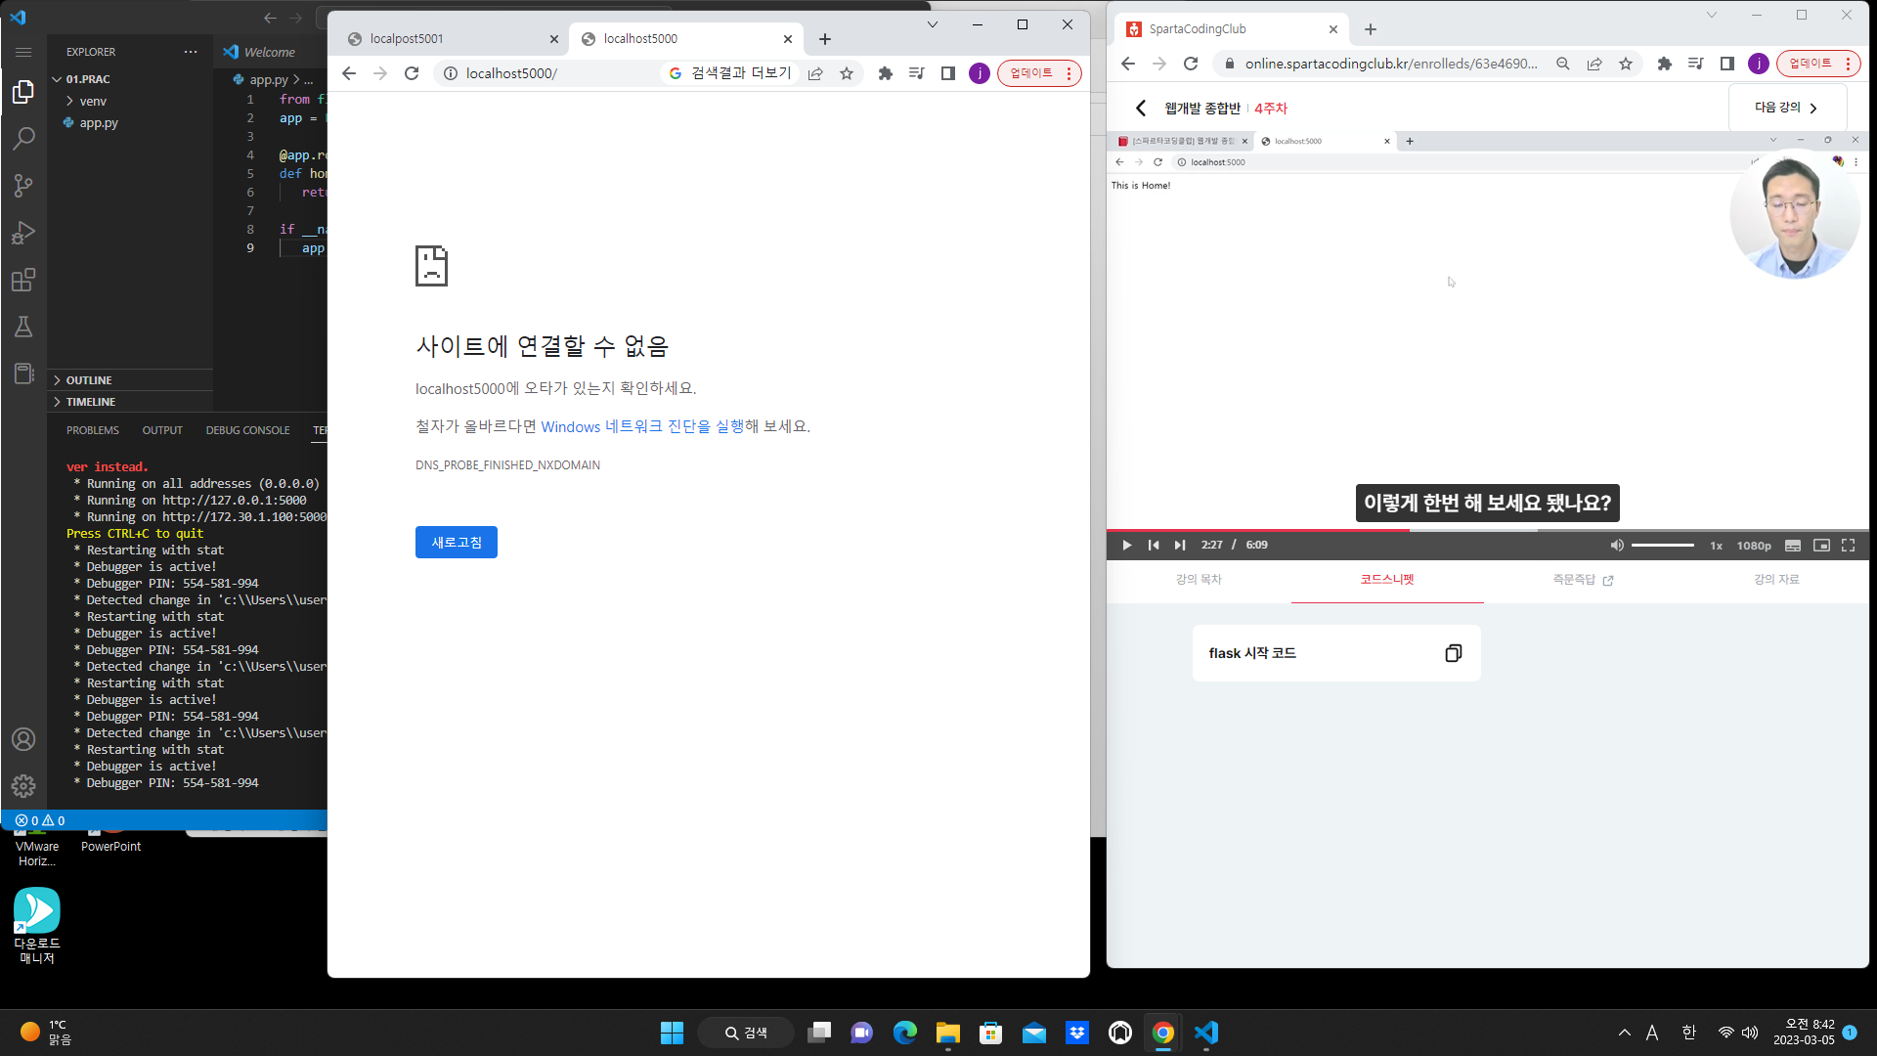Switch to PROBLEMS panel tab

(93, 430)
